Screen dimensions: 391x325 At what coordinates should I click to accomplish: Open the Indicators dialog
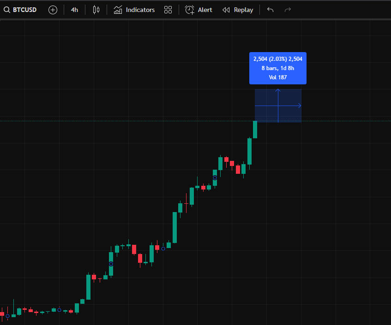134,10
